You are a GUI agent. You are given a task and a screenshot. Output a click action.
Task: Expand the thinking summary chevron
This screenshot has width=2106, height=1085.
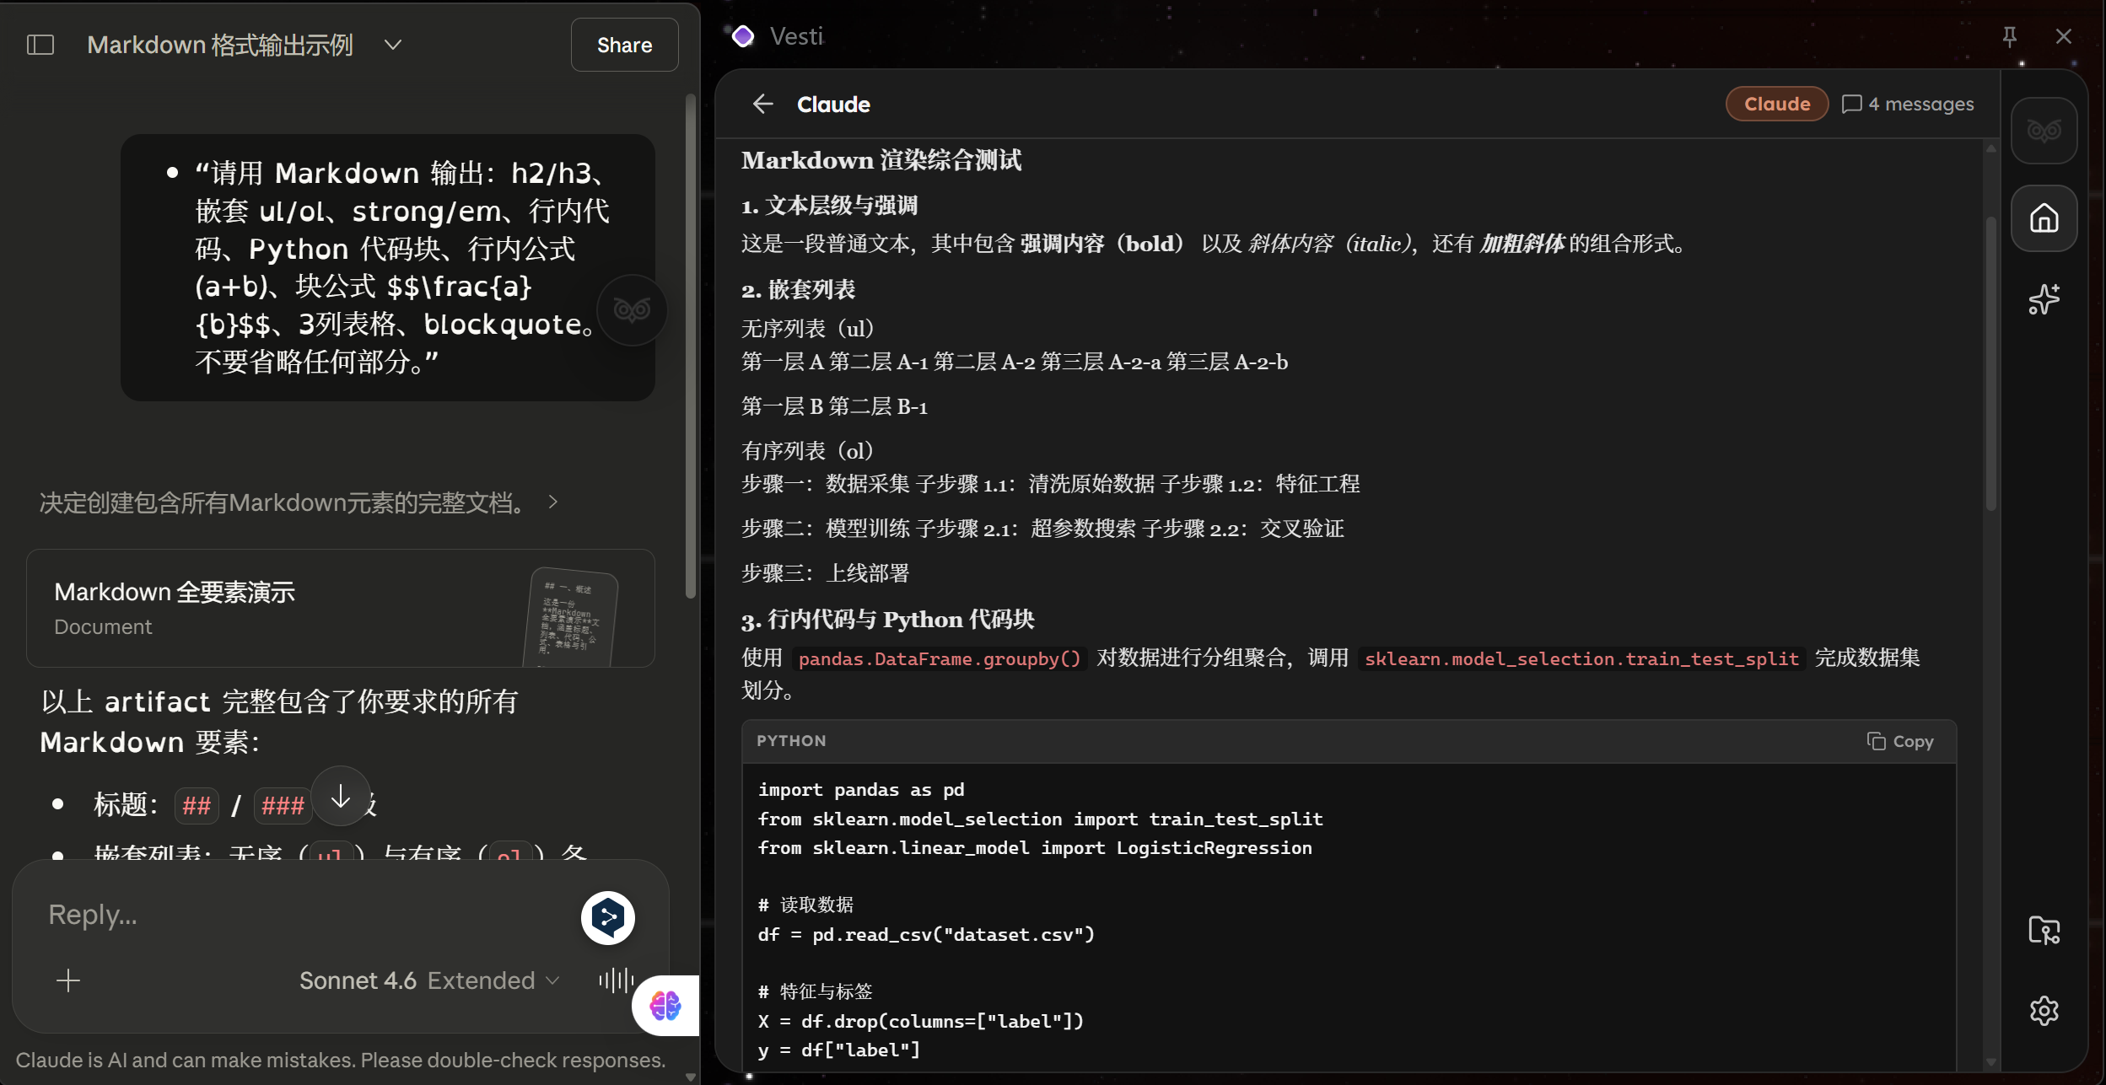tap(553, 502)
